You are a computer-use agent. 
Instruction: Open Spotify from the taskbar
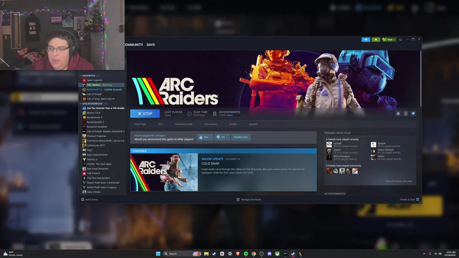point(246,254)
